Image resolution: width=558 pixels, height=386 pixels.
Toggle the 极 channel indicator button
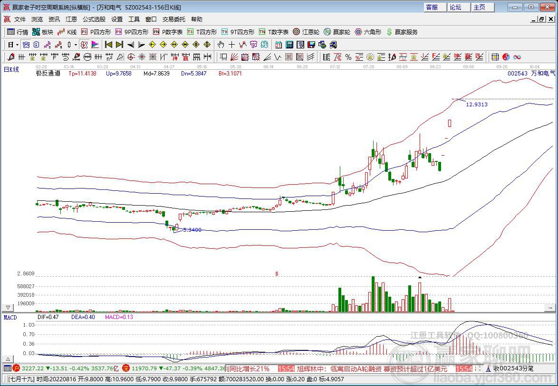[x=84, y=45]
